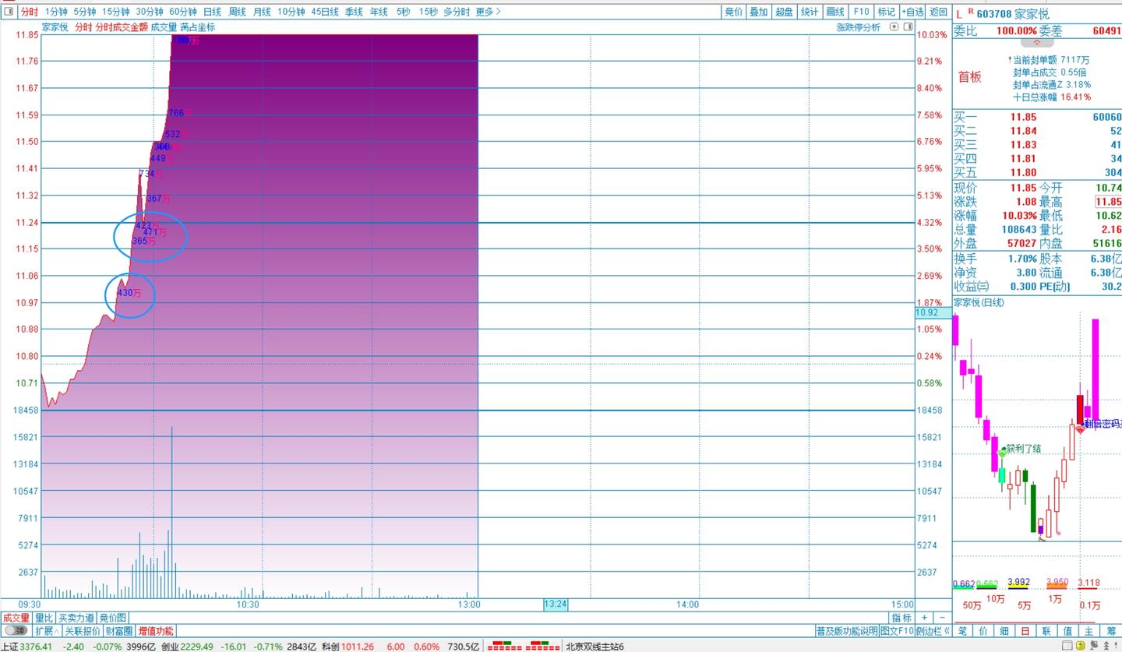Open the 关联报价 tab
The height and width of the screenshot is (652, 1122).
83,631
